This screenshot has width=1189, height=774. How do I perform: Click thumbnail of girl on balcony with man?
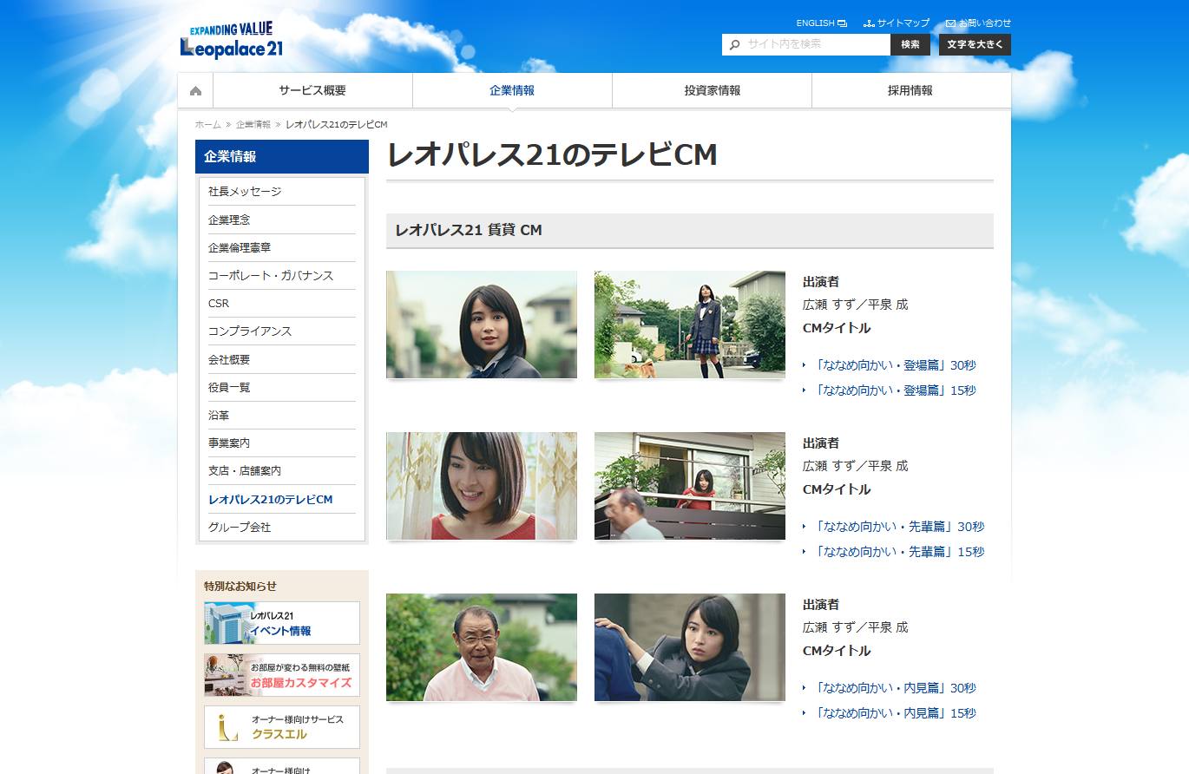tap(690, 486)
